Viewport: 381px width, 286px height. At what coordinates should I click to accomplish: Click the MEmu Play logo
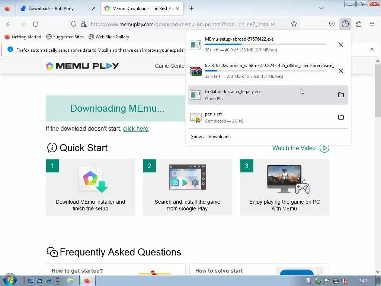click(x=82, y=66)
